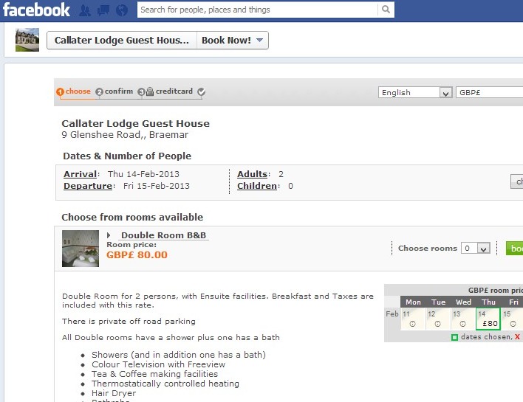This screenshot has width=523, height=402.
Task: Click the green dates chosen legend box
Action: [x=454, y=337]
